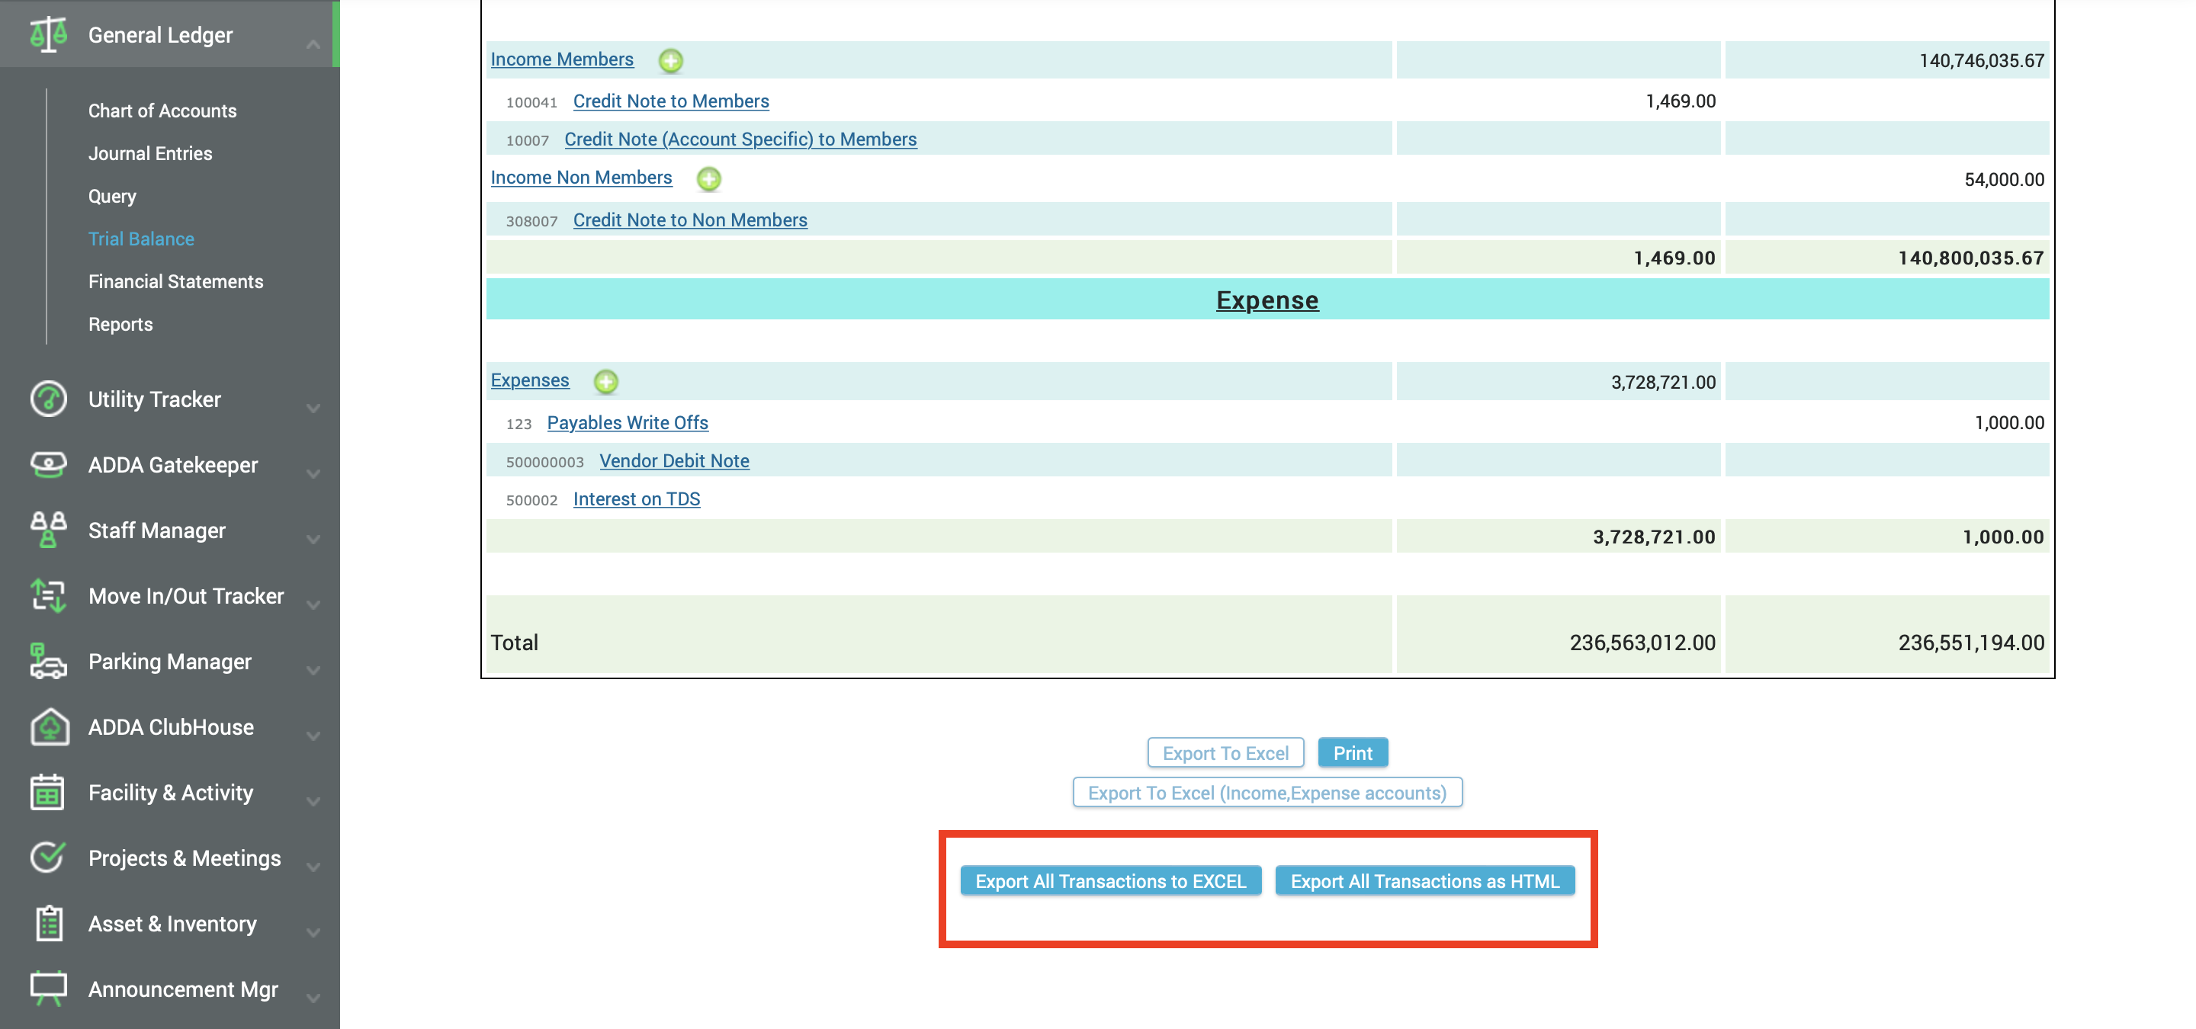
Task: Click the Utility Tracker icon
Action: [x=49, y=399]
